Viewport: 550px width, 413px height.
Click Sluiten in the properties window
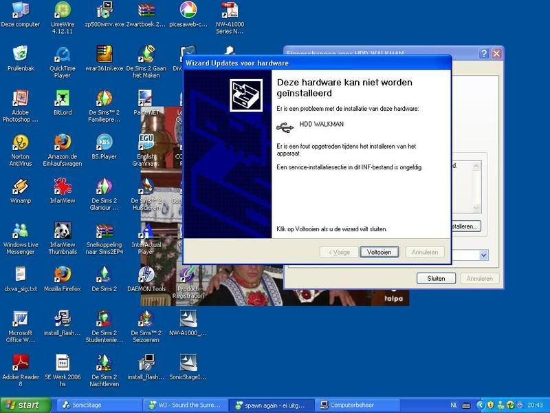click(x=436, y=278)
